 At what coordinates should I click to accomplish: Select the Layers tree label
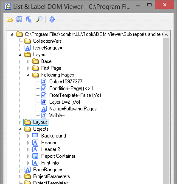[x=40, y=55]
